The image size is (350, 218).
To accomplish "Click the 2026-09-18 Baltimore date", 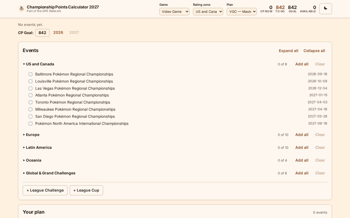I will (317, 74).
